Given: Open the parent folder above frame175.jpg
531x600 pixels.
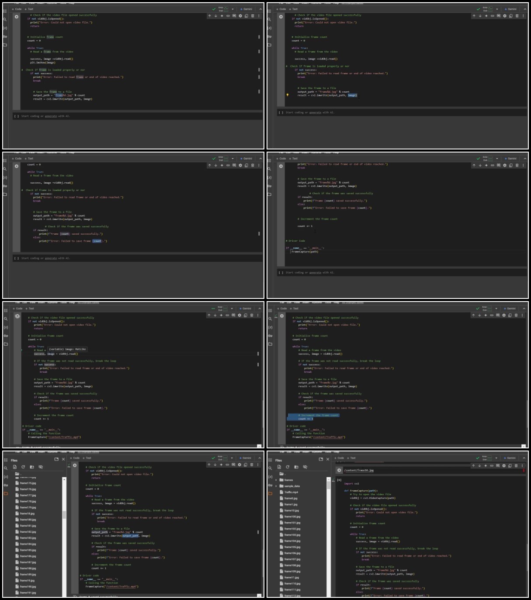Looking at the screenshot, I should coord(18,474).
